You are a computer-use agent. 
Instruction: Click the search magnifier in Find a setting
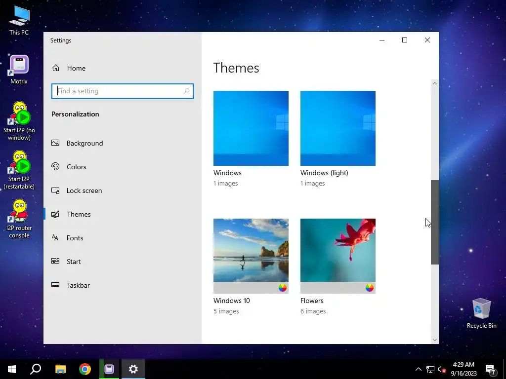(x=186, y=91)
